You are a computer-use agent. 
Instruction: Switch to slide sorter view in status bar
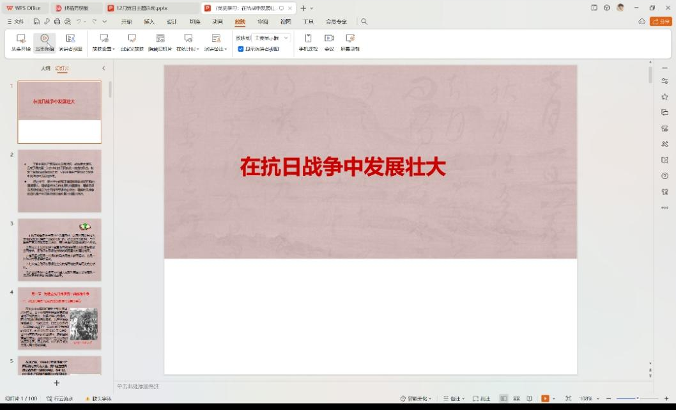pos(516,398)
